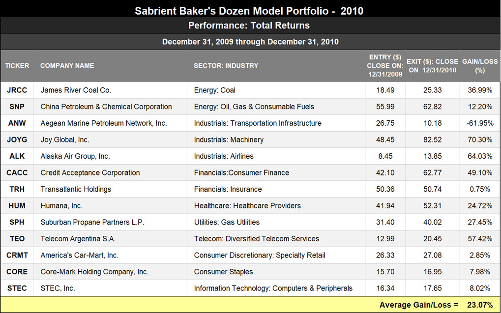Select HUM entry price 41.94
The height and width of the screenshot is (313, 501).
click(x=385, y=206)
